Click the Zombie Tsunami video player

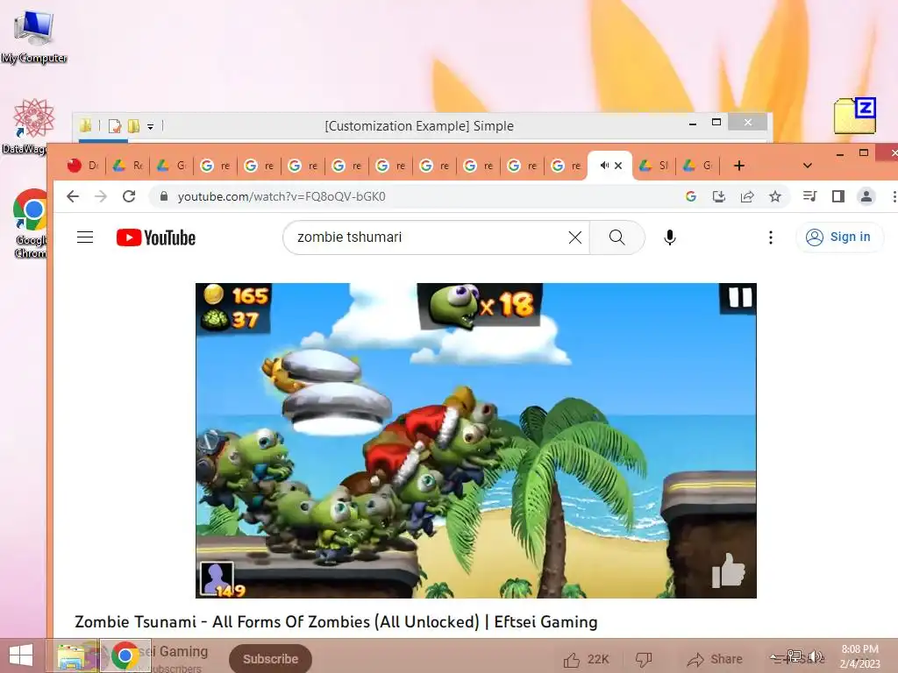pos(476,441)
